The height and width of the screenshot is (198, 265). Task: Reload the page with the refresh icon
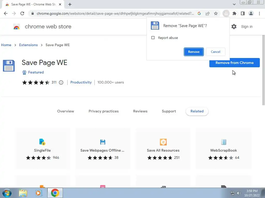(x=22, y=13)
